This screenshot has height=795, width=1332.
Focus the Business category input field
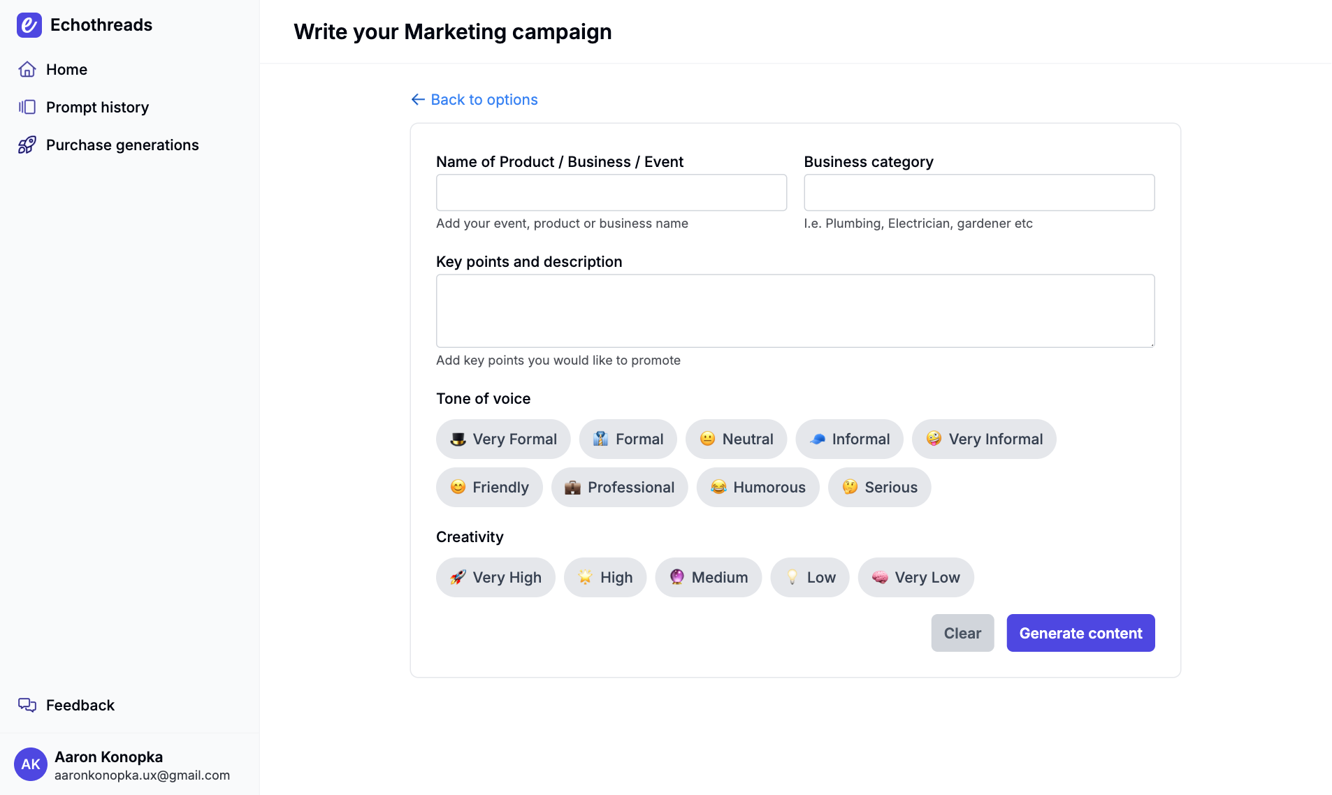tap(979, 192)
